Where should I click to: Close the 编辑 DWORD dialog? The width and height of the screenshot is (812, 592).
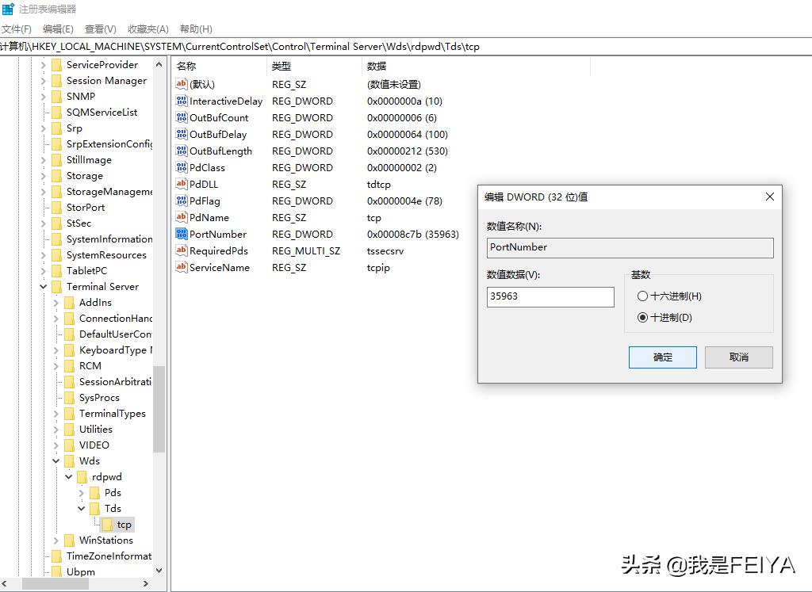tap(769, 197)
